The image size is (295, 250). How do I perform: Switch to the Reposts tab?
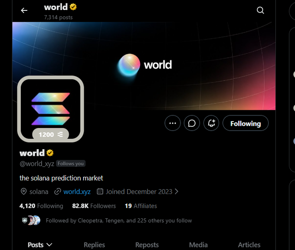pyautogui.click(x=147, y=245)
